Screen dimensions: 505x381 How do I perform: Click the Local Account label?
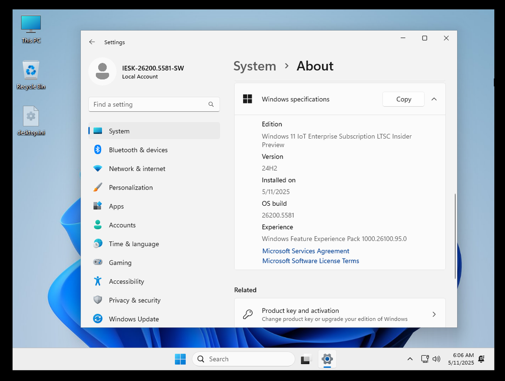[x=140, y=77]
